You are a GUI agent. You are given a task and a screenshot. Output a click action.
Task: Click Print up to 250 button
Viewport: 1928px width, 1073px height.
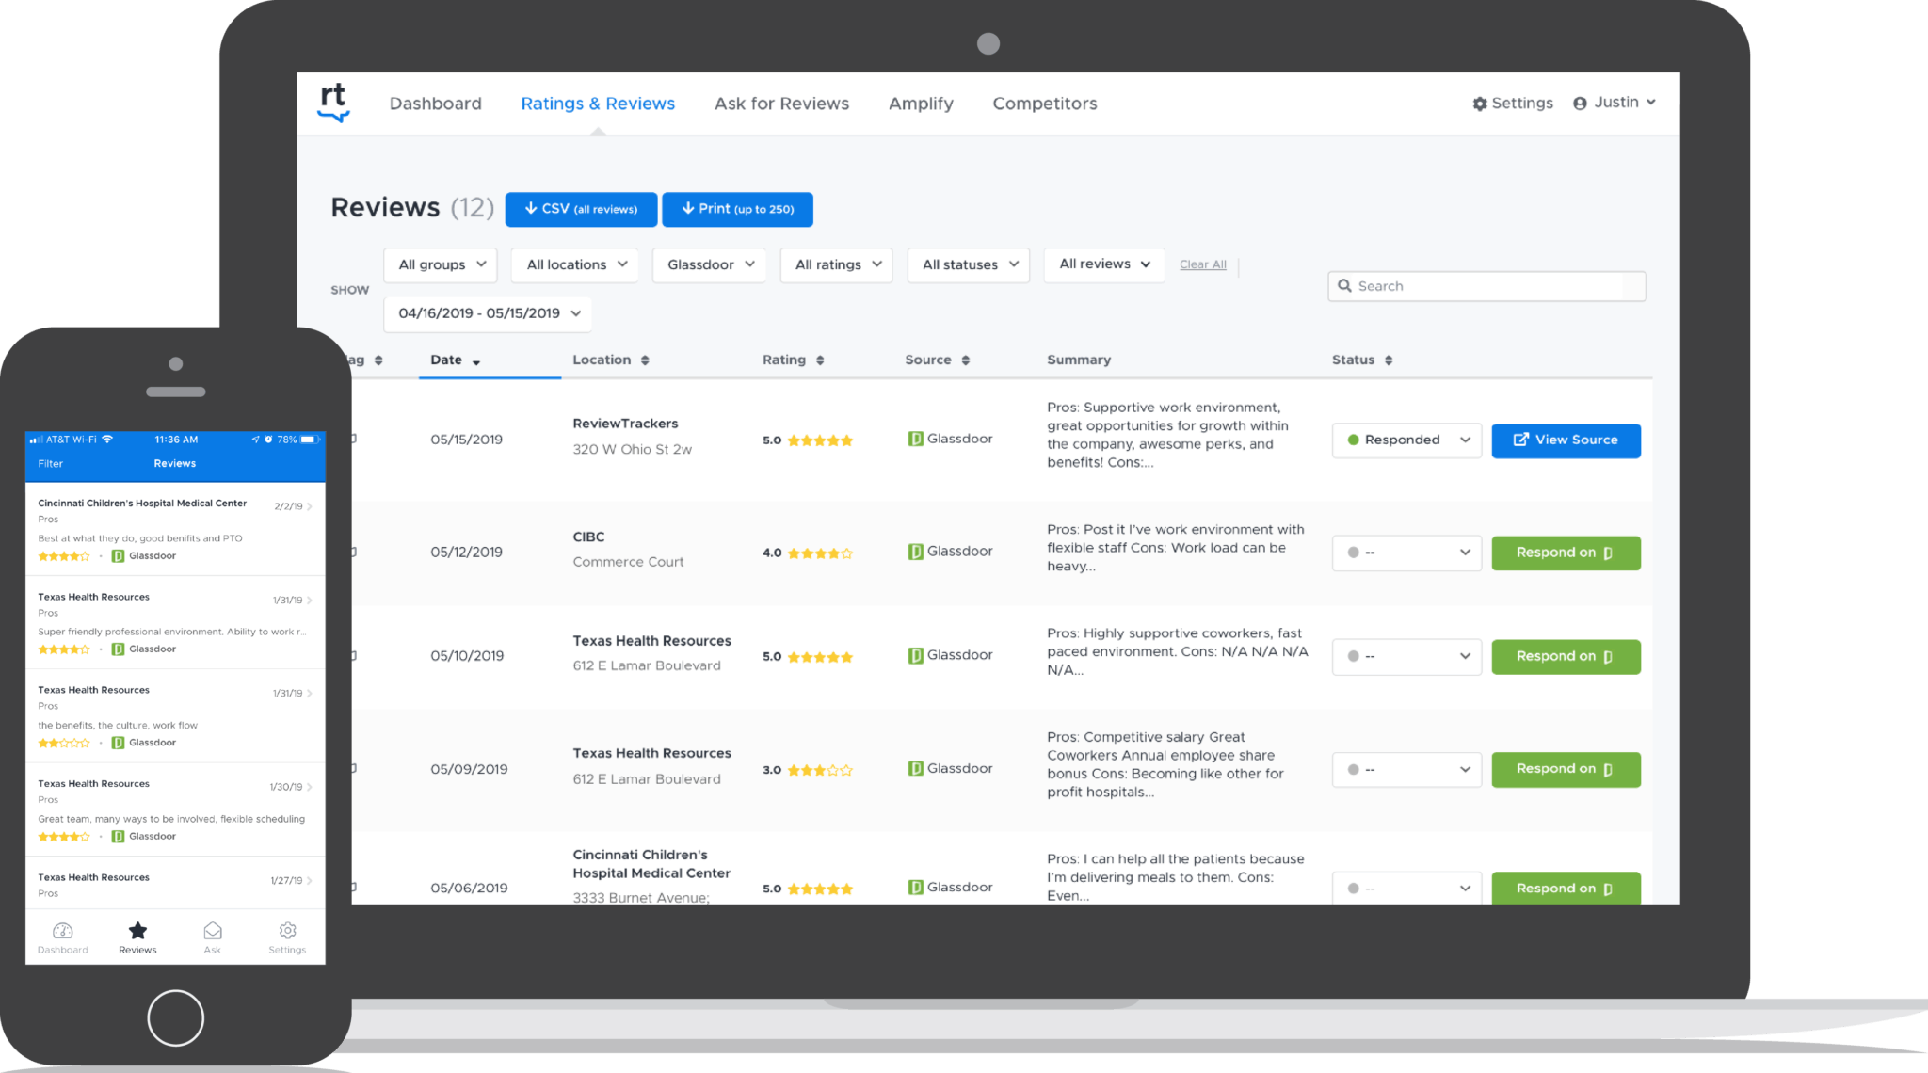pyautogui.click(x=737, y=209)
